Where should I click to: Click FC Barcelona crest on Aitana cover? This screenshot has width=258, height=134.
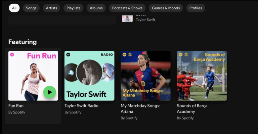(130, 55)
